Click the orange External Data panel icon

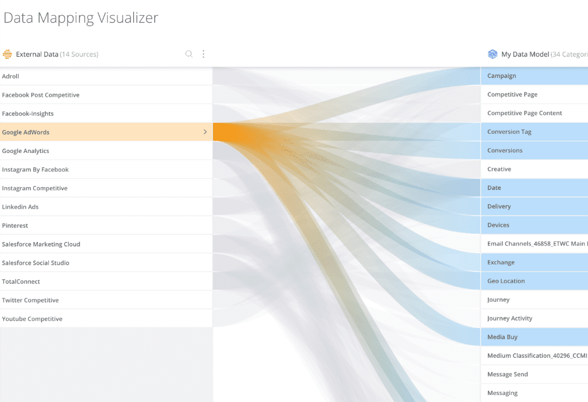[x=7, y=54]
